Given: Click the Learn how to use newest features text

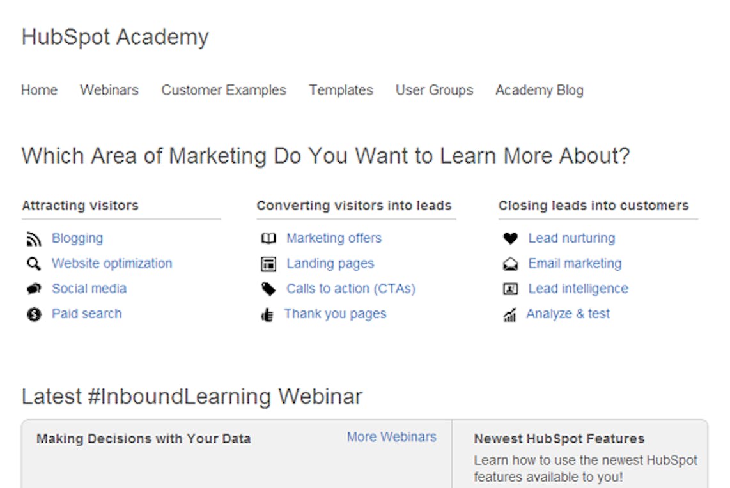Looking at the screenshot, I should point(586,468).
